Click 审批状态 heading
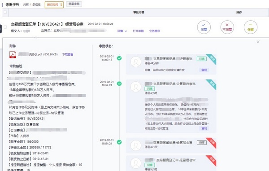 (x=106, y=46)
